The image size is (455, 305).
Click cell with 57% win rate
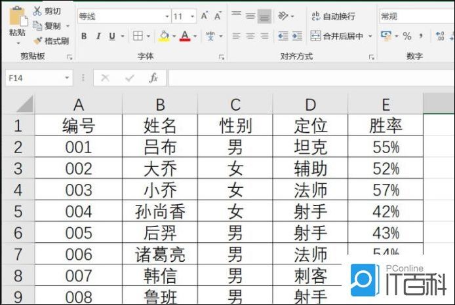coord(386,190)
